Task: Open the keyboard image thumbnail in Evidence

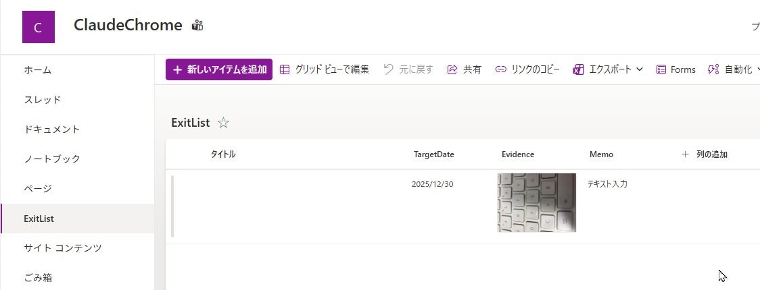Action: pos(537,202)
